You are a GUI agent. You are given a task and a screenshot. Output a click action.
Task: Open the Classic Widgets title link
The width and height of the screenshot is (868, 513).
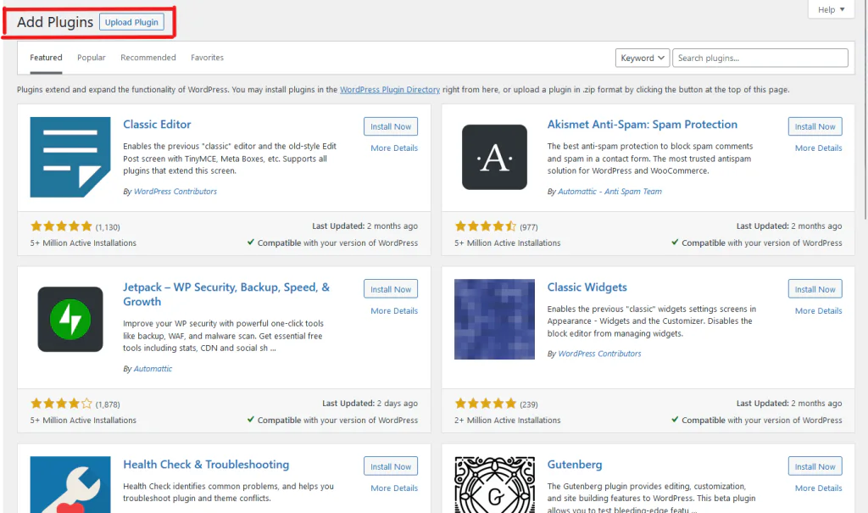[587, 287]
